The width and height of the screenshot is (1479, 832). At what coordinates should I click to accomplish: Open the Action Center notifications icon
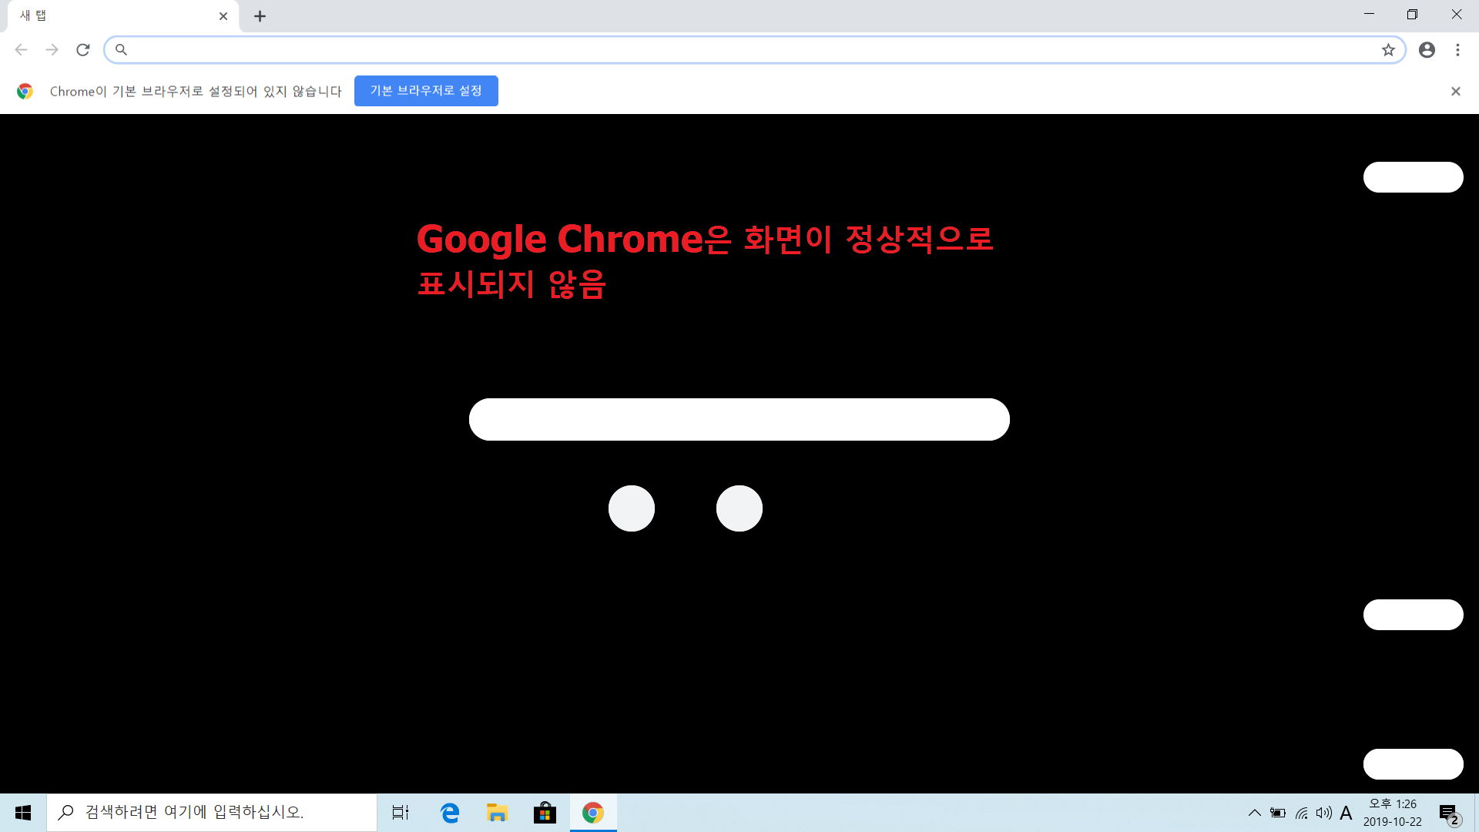[1449, 813]
